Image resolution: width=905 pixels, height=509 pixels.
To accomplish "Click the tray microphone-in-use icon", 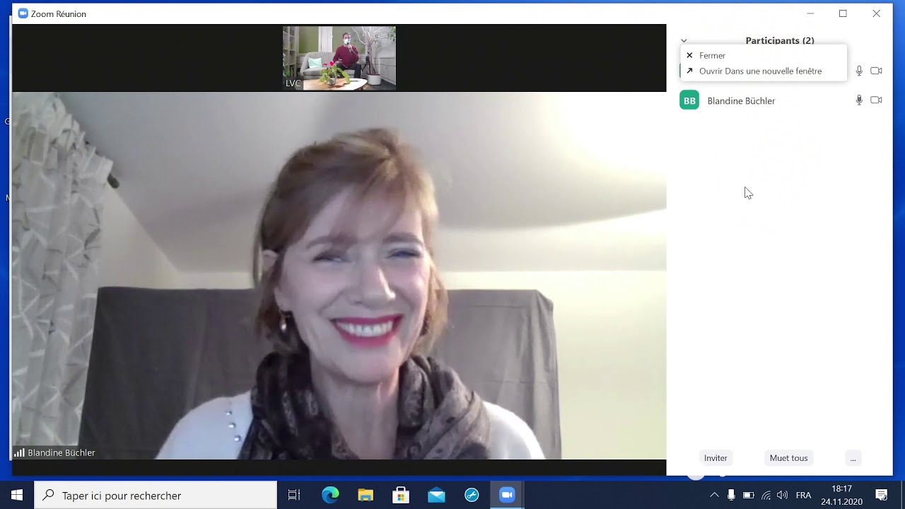I will (x=731, y=495).
